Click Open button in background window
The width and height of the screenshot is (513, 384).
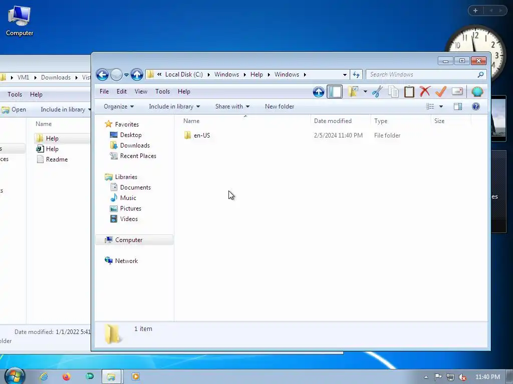pyautogui.click(x=14, y=109)
